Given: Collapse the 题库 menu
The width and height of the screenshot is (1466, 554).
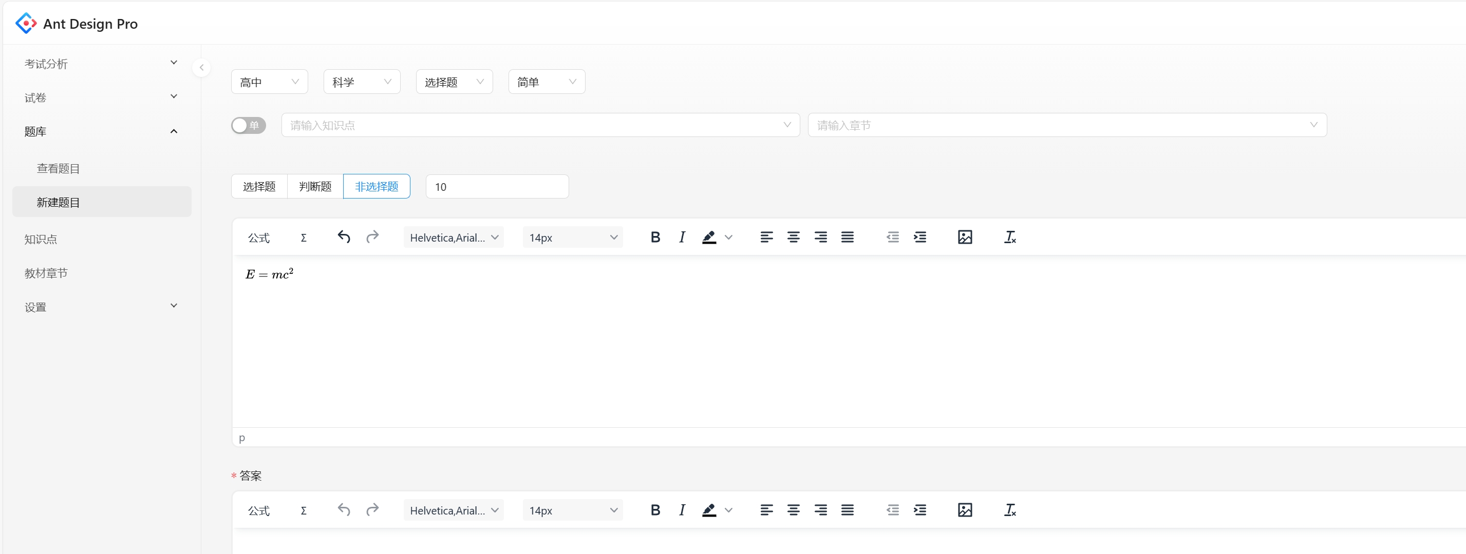Looking at the screenshot, I should (102, 131).
